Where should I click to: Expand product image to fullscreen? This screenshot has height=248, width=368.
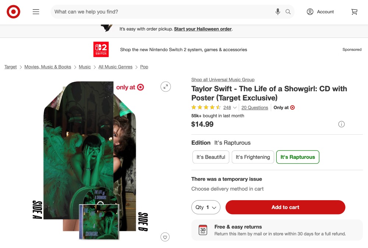point(166,87)
